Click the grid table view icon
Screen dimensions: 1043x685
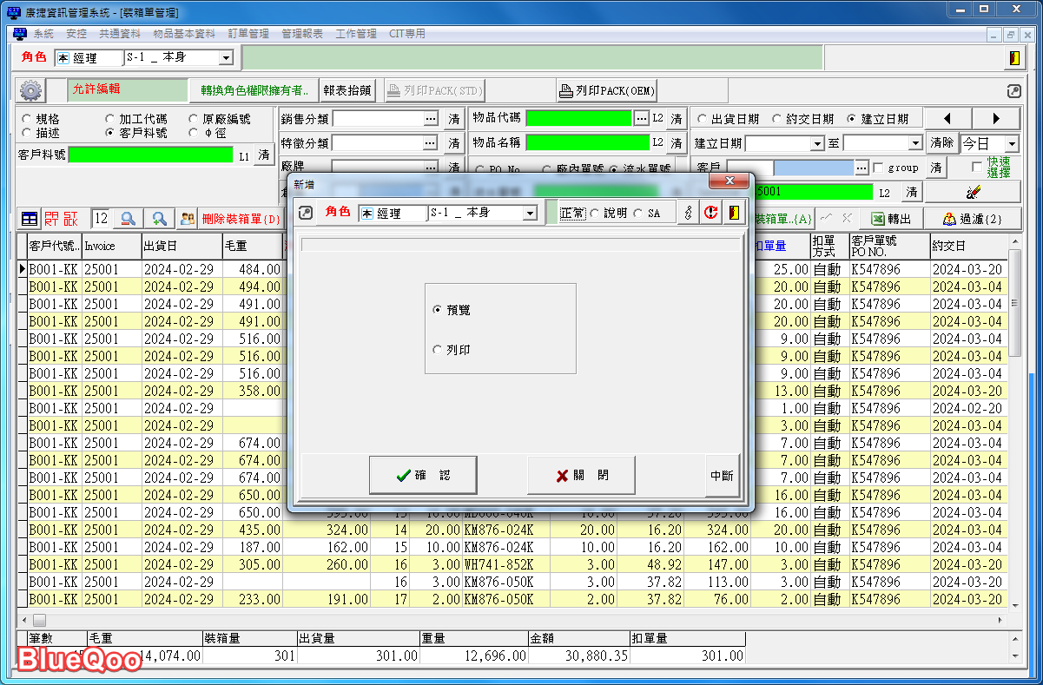pos(30,219)
